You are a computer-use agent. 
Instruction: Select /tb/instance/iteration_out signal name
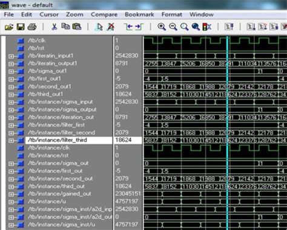(61, 117)
